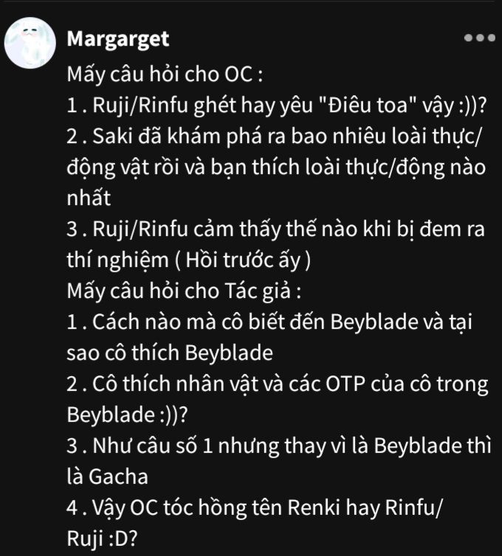Click the line starting "3 . Như câu số 1"
Screen dimensions: 502x556
[279, 445]
